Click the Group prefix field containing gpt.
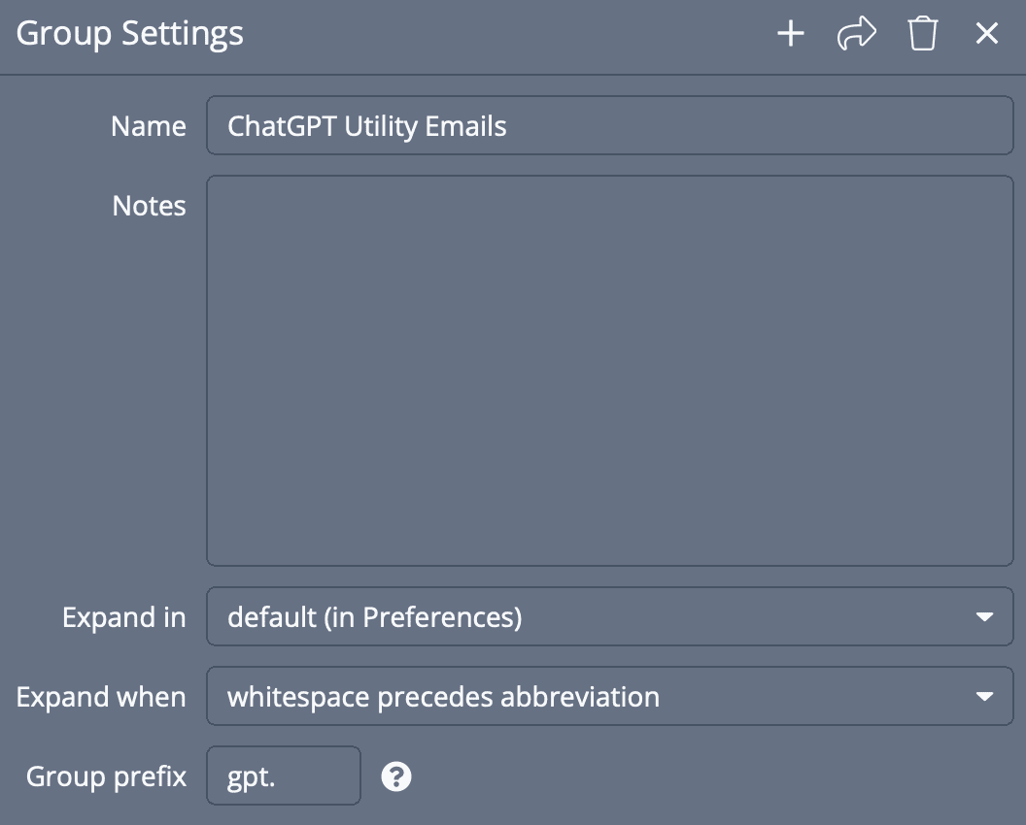This screenshot has height=825, width=1026. click(x=284, y=775)
